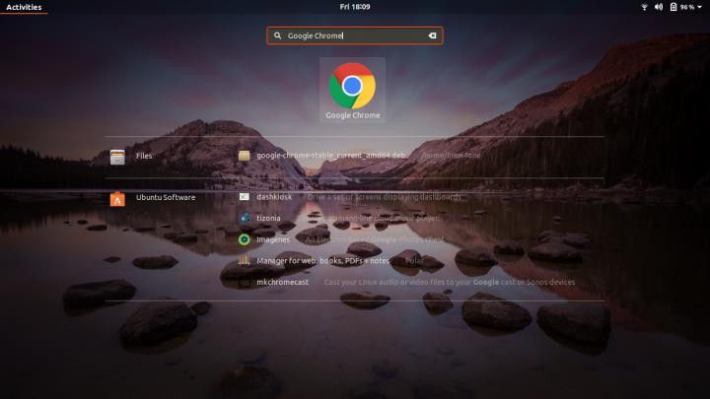Open the Ubuntu Software provider icon
The height and width of the screenshot is (399, 710).
117,198
